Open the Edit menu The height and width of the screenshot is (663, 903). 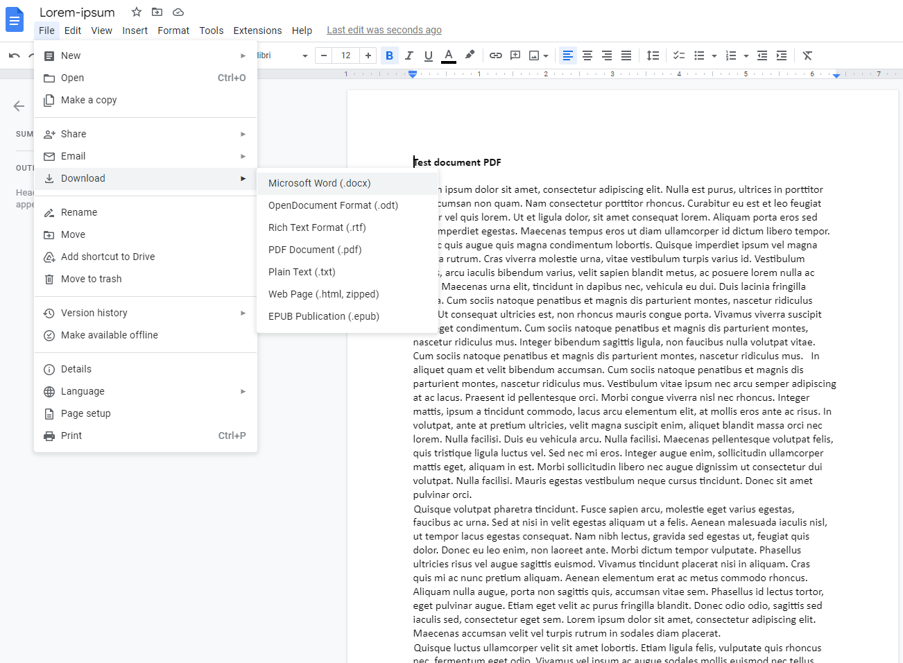[x=73, y=31]
